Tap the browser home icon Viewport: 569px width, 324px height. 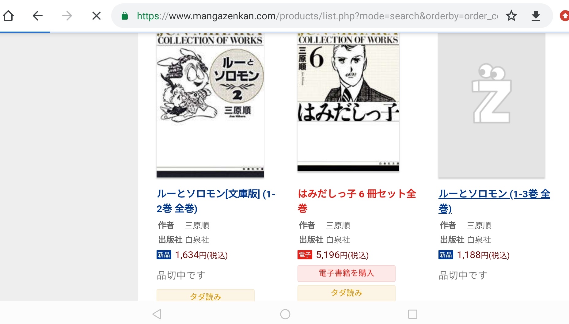8,16
